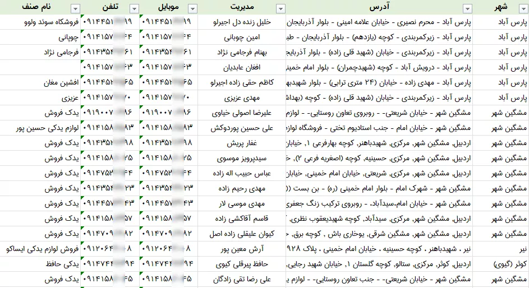The height and width of the screenshot is (288, 529).
Task: Select the شهر cell کوثر (گیوی)
Action: point(500,264)
